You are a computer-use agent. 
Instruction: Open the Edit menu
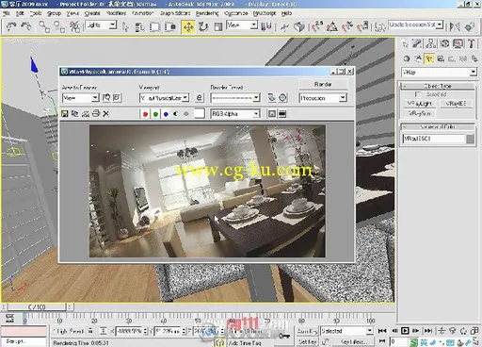[x=20, y=13]
